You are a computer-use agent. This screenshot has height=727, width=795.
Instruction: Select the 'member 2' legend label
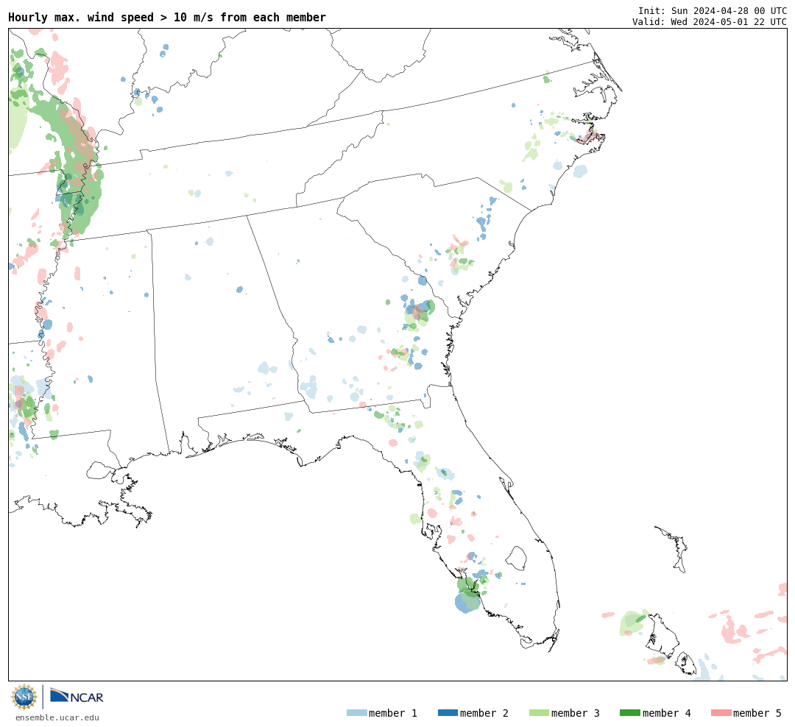(x=484, y=713)
